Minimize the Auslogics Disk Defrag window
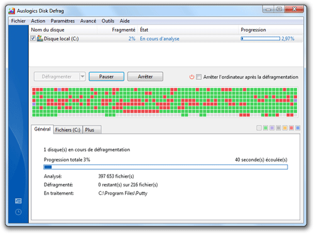The height and width of the screenshot is (234, 314). click(x=268, y=9)
